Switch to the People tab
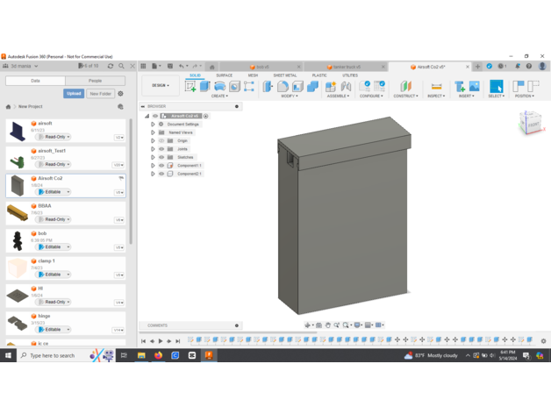551x414 pixels. [x=95, y=81]
